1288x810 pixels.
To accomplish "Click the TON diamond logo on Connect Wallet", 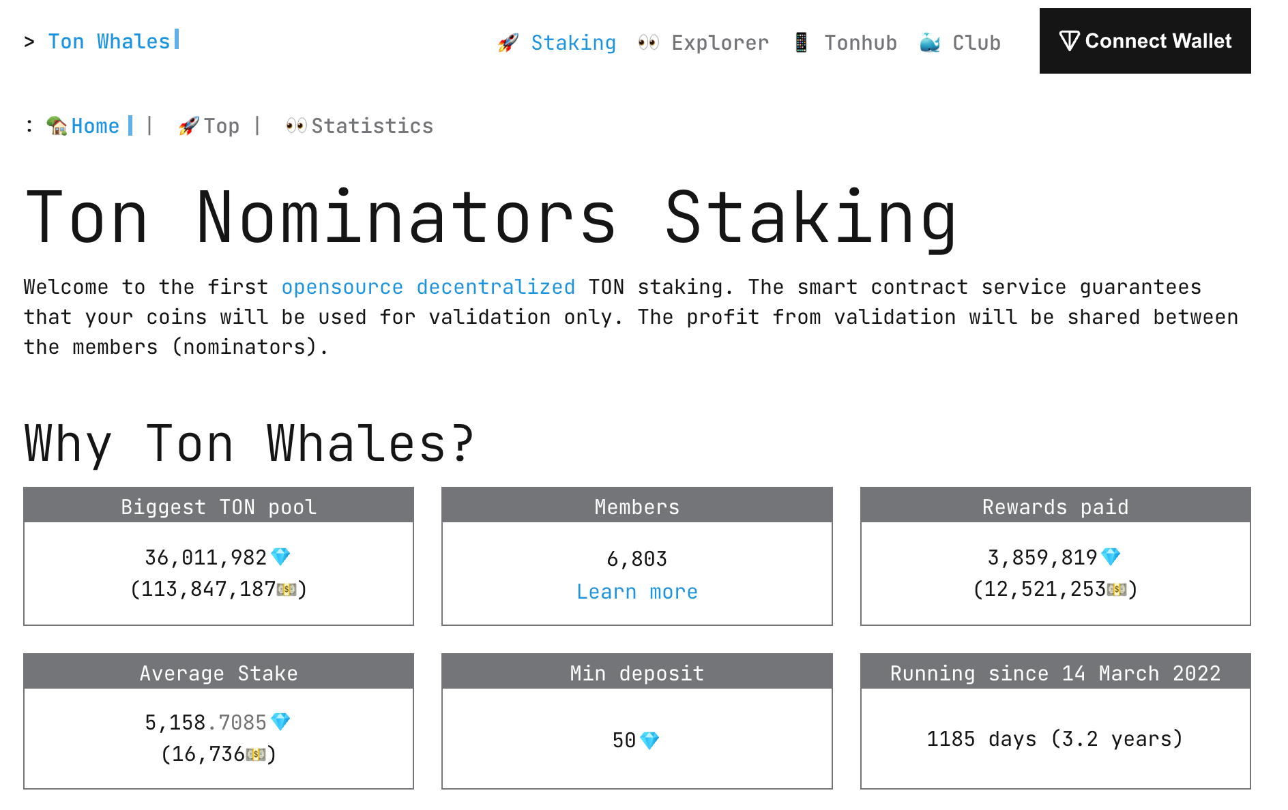I will click(x=1070, y=41).
